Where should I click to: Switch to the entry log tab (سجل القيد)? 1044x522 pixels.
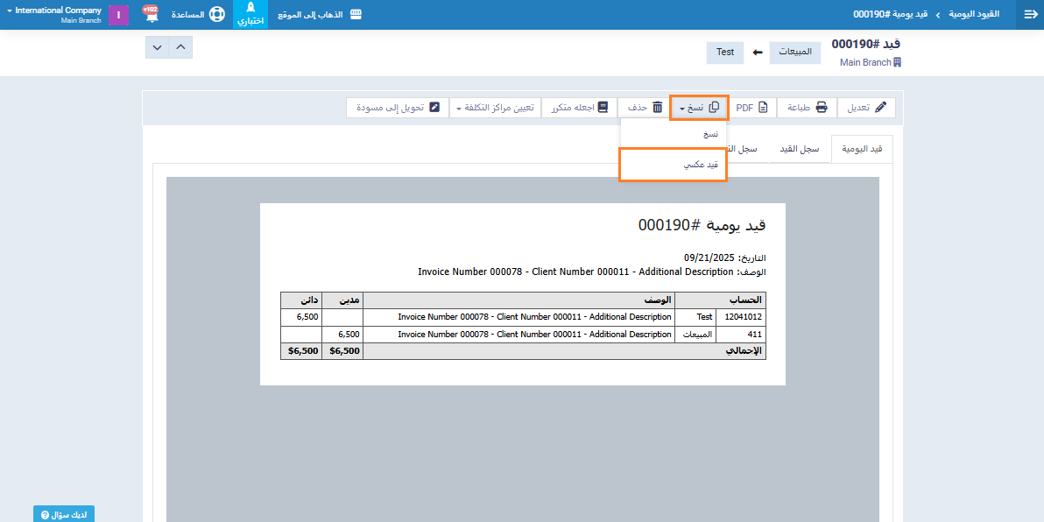[799, 149]
